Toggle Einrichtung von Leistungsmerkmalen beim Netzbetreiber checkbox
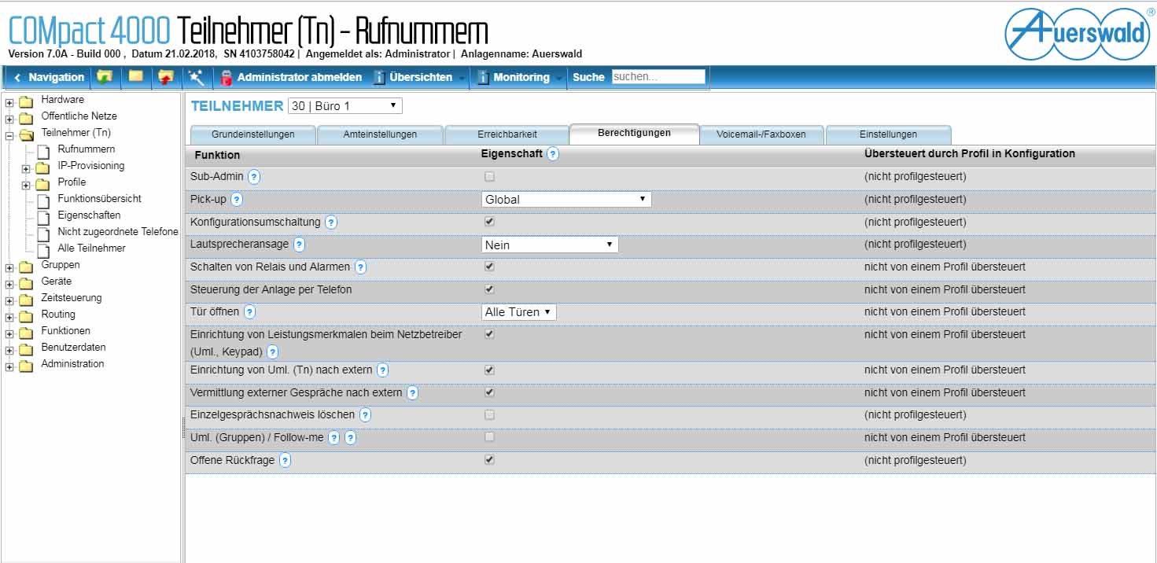Screen dimensions: 1157x563 click(489, 333)
